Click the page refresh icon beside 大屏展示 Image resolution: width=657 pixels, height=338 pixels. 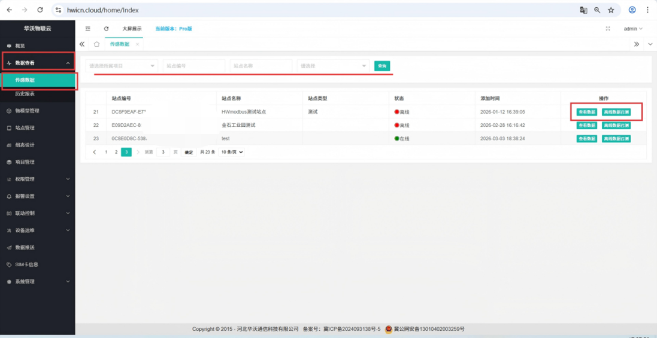pos(107,29)
